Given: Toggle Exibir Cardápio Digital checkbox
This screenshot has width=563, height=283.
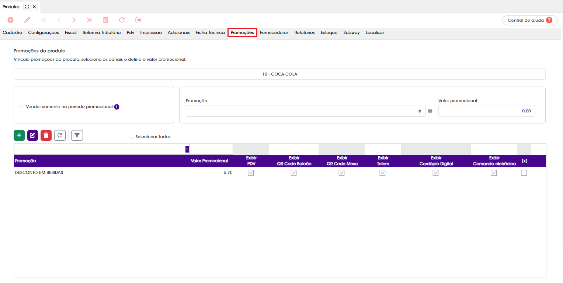Looking at the screenshot, I should pos(436,173).
